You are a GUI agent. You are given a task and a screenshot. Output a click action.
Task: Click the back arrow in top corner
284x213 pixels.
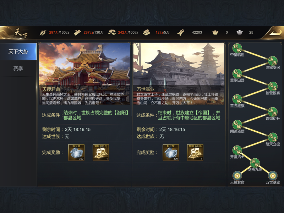pos(275,33)
